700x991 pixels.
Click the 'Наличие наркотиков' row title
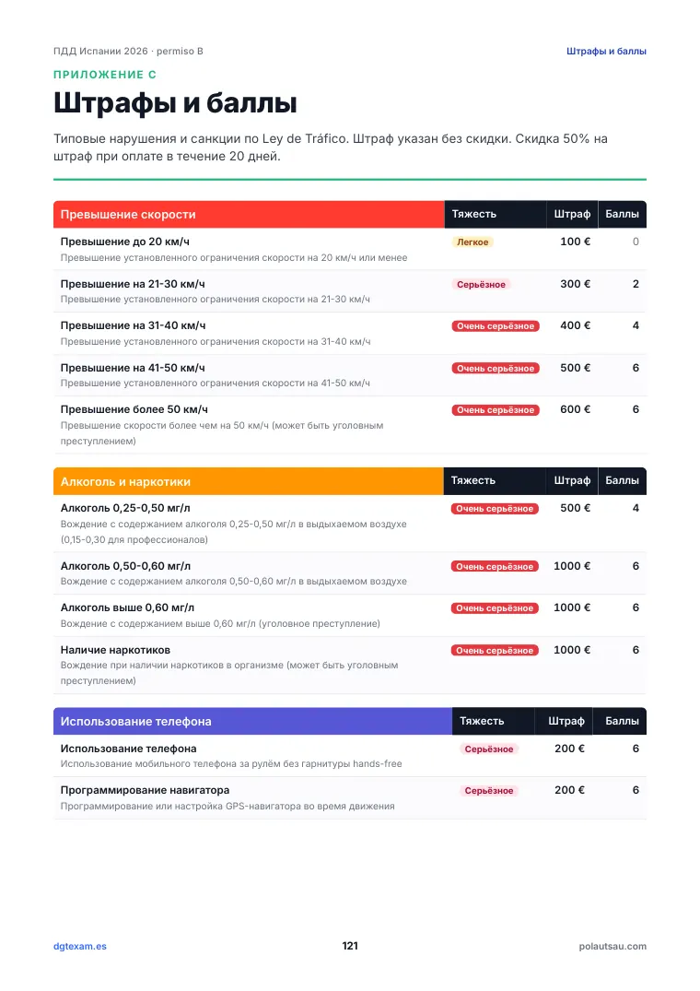point(115,650)
